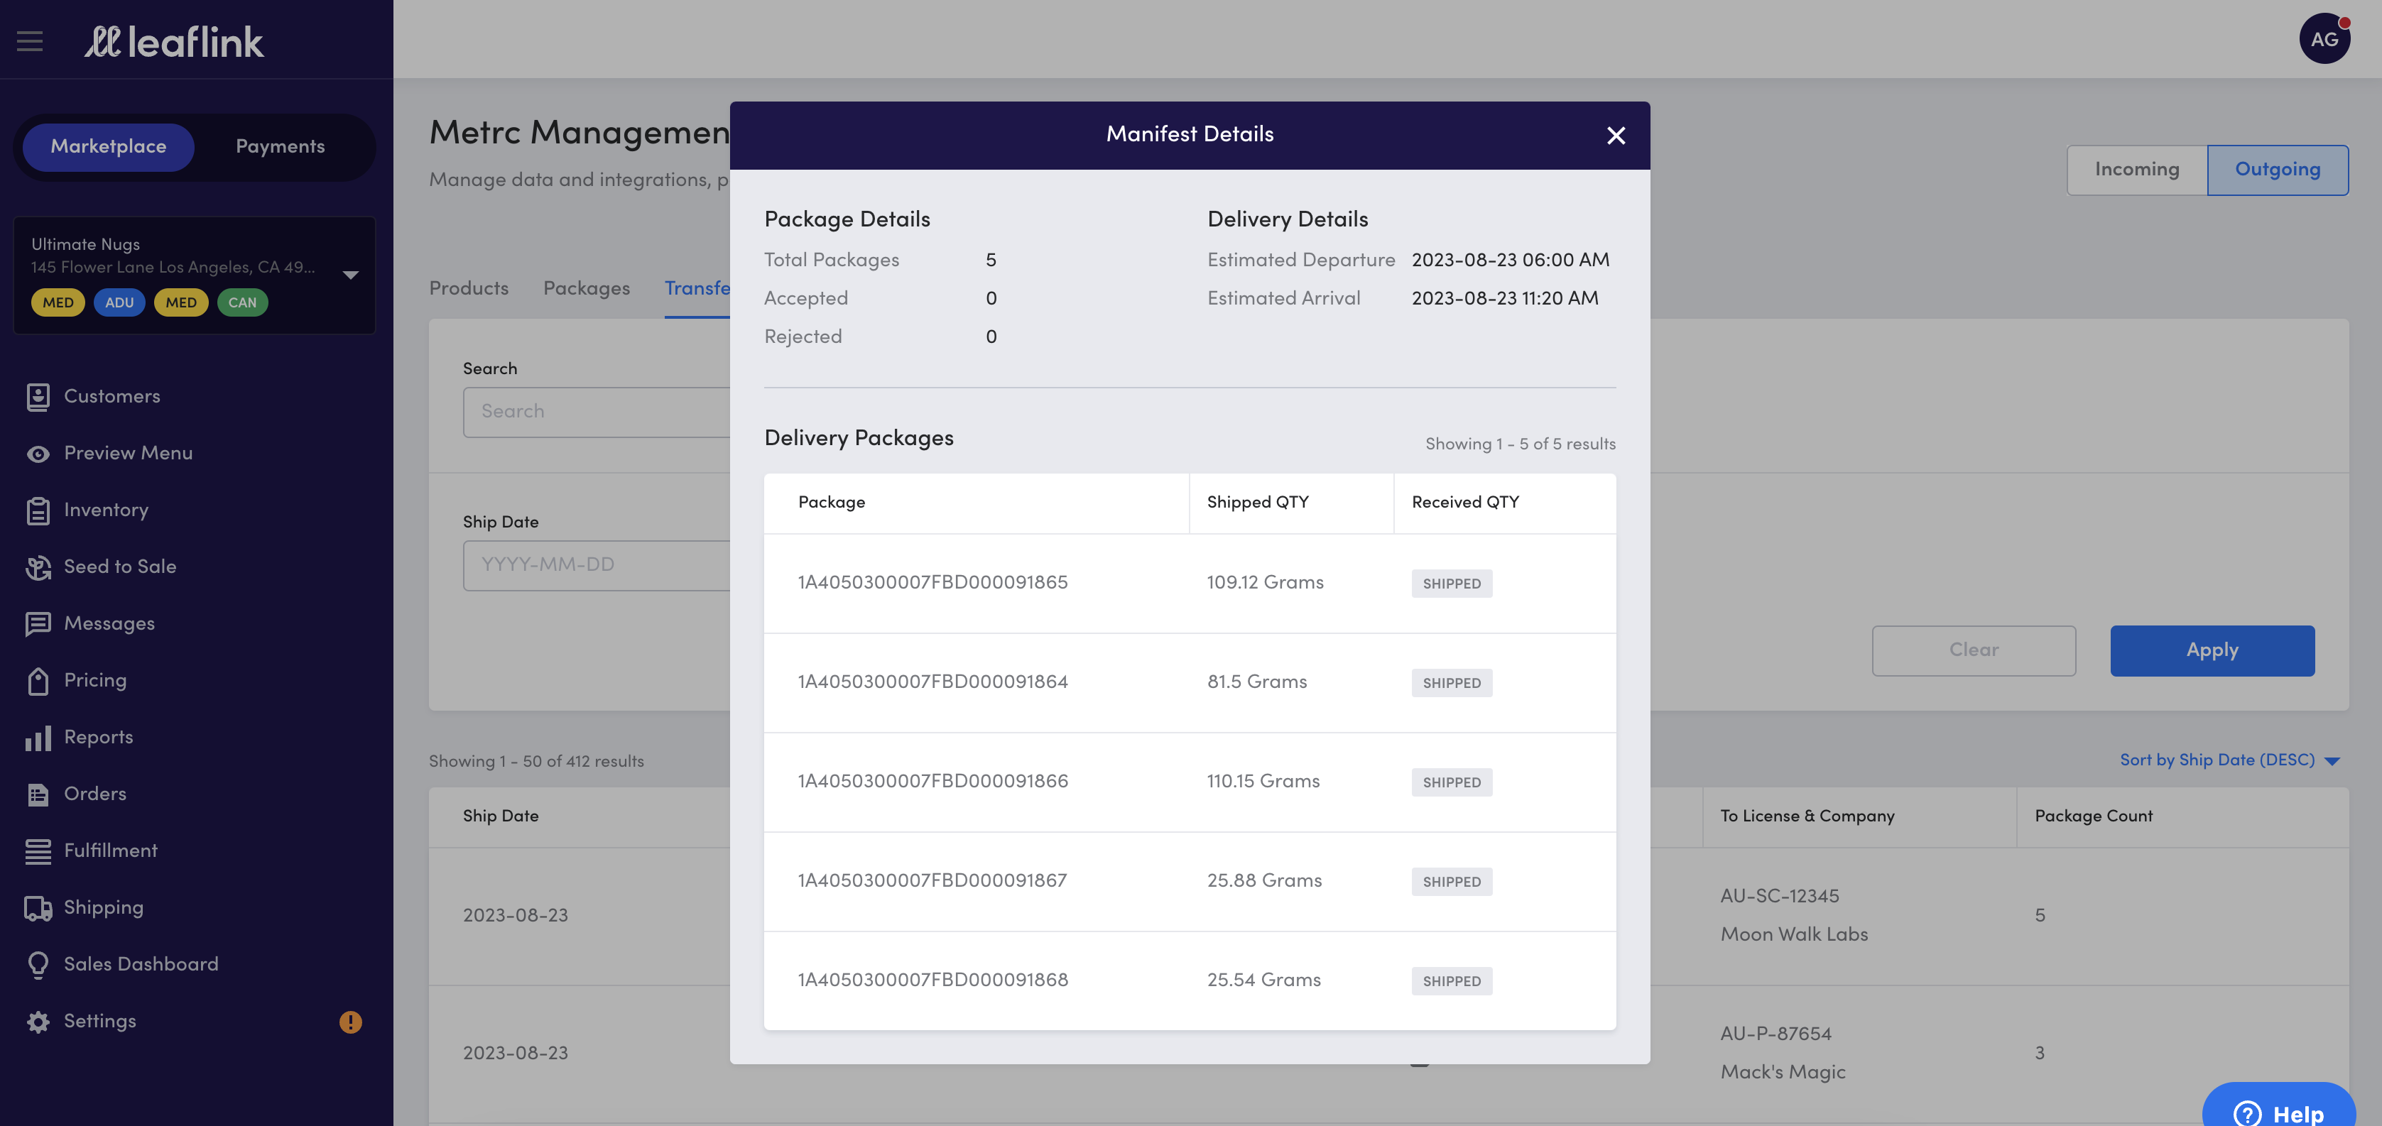Click the Seed to Sale icon

coord(38,568)
